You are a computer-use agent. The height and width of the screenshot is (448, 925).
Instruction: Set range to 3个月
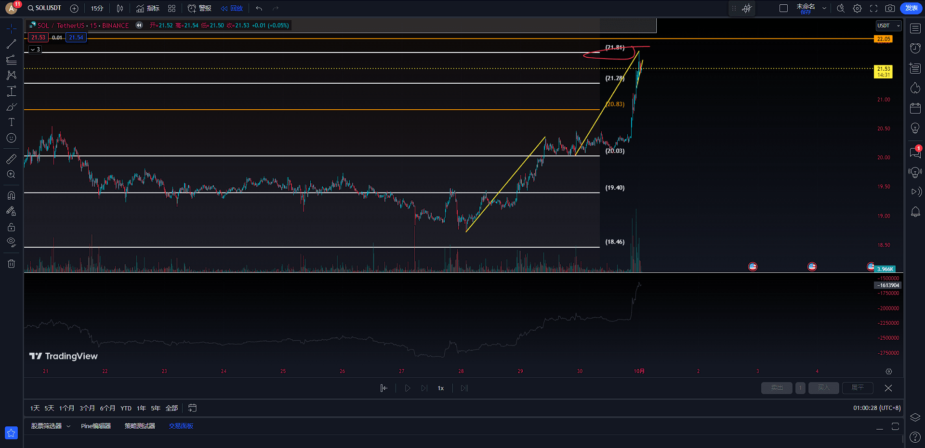pos(87,408)
